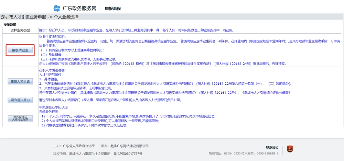Screen dimensions: 344x161
Task: Click the 调令遗失补办 button
Action: (20, 100)
